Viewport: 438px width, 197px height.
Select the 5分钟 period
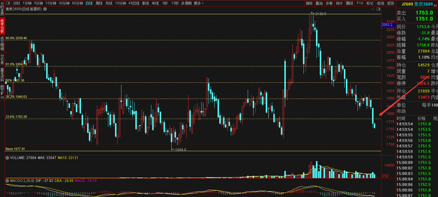38,4
